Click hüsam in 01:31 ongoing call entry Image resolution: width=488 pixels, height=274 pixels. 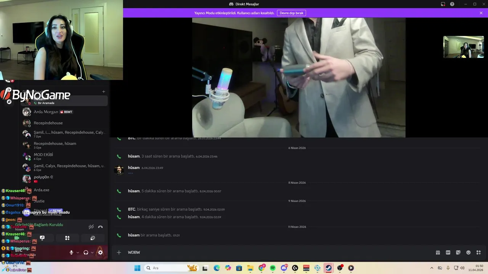[134, 235]
